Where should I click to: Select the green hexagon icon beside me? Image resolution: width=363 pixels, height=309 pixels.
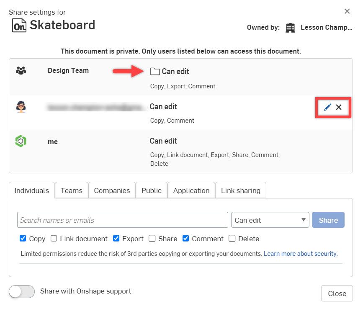click(x=21, y=141)
